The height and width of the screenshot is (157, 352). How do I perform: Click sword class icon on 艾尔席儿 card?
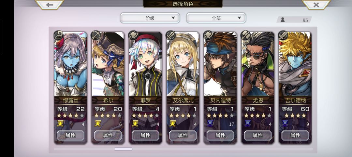click(170, 35)
